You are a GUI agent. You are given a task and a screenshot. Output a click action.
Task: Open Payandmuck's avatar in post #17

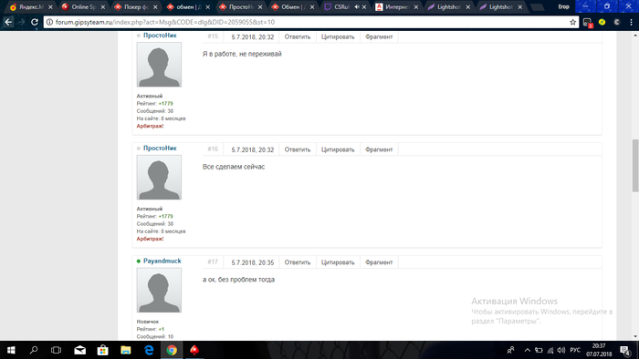(159, 291)
